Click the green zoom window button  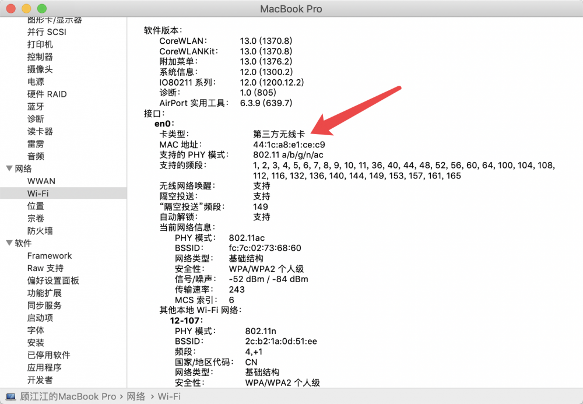pos(42,8)
